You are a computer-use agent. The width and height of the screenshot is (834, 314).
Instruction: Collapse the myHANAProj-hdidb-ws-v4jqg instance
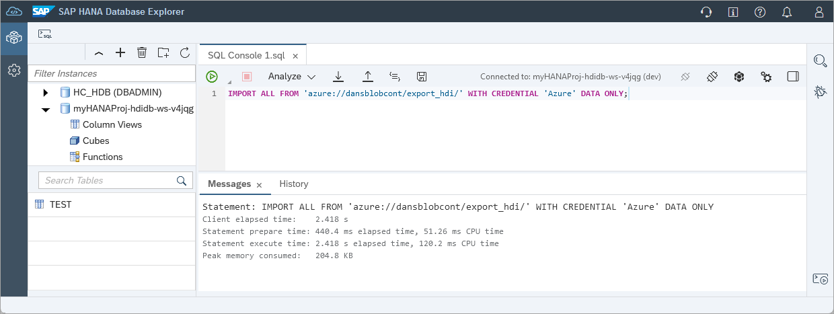46,109
